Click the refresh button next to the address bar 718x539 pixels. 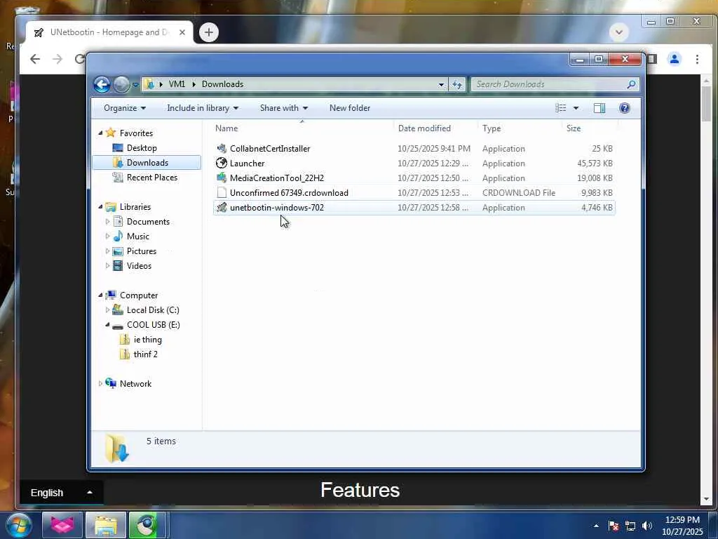457,84
